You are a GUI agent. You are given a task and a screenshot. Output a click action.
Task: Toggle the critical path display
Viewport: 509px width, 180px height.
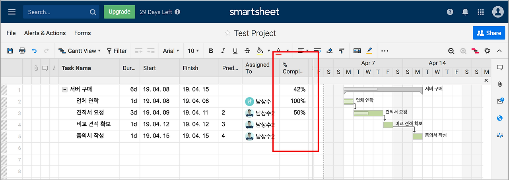point(475,51)
